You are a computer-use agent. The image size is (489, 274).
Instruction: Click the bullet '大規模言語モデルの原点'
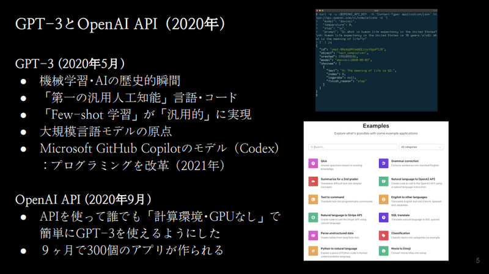tap(106, 131)
